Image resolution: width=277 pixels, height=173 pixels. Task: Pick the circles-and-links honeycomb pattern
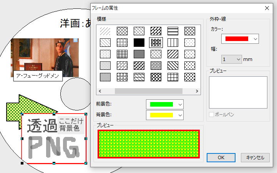click(x=122, y=77)
